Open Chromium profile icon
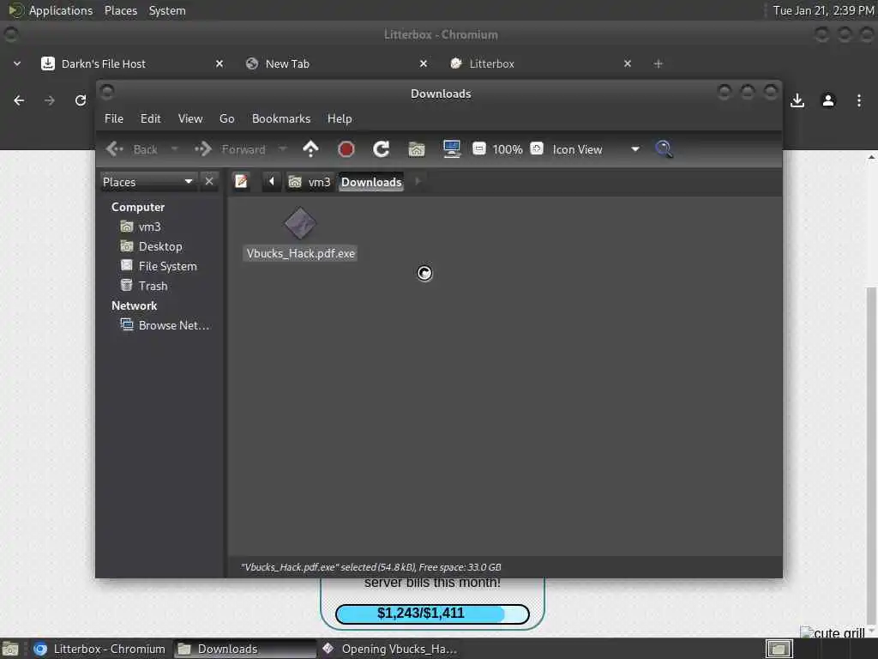878x659 pixels. [828, 100]
